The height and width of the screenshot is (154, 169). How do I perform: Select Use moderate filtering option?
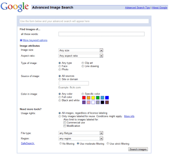click(x=78, y=143)
